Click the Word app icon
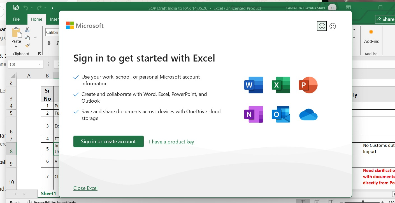Screen dimensions: 395x203 coord(254,85)
